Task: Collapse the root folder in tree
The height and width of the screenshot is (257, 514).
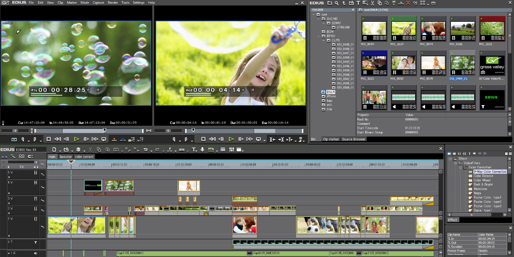Action: tap(314, 14)
